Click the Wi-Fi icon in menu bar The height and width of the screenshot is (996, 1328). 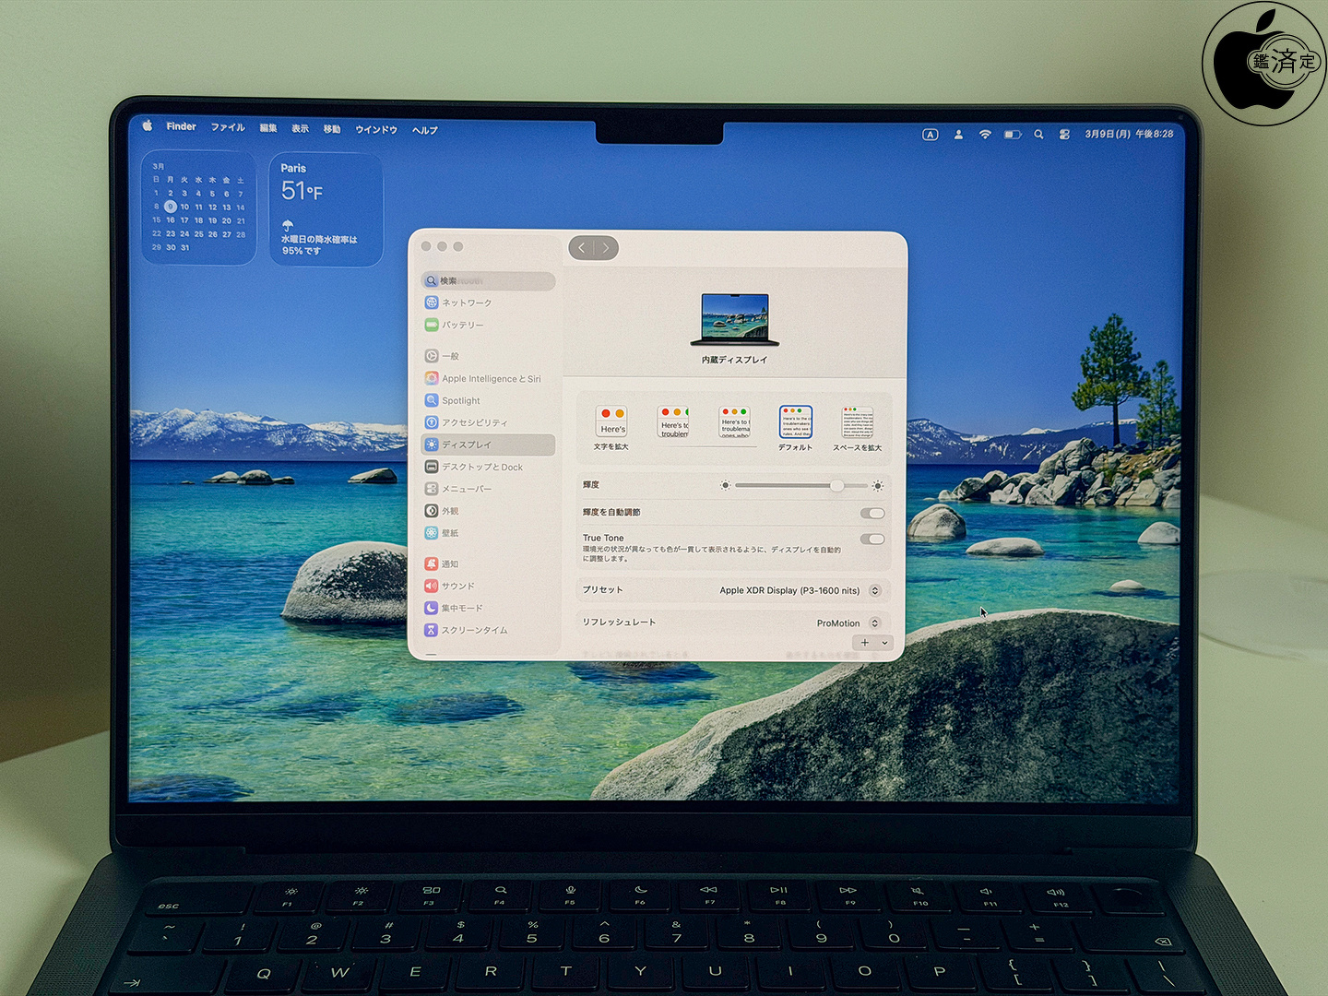coord(985,135)
